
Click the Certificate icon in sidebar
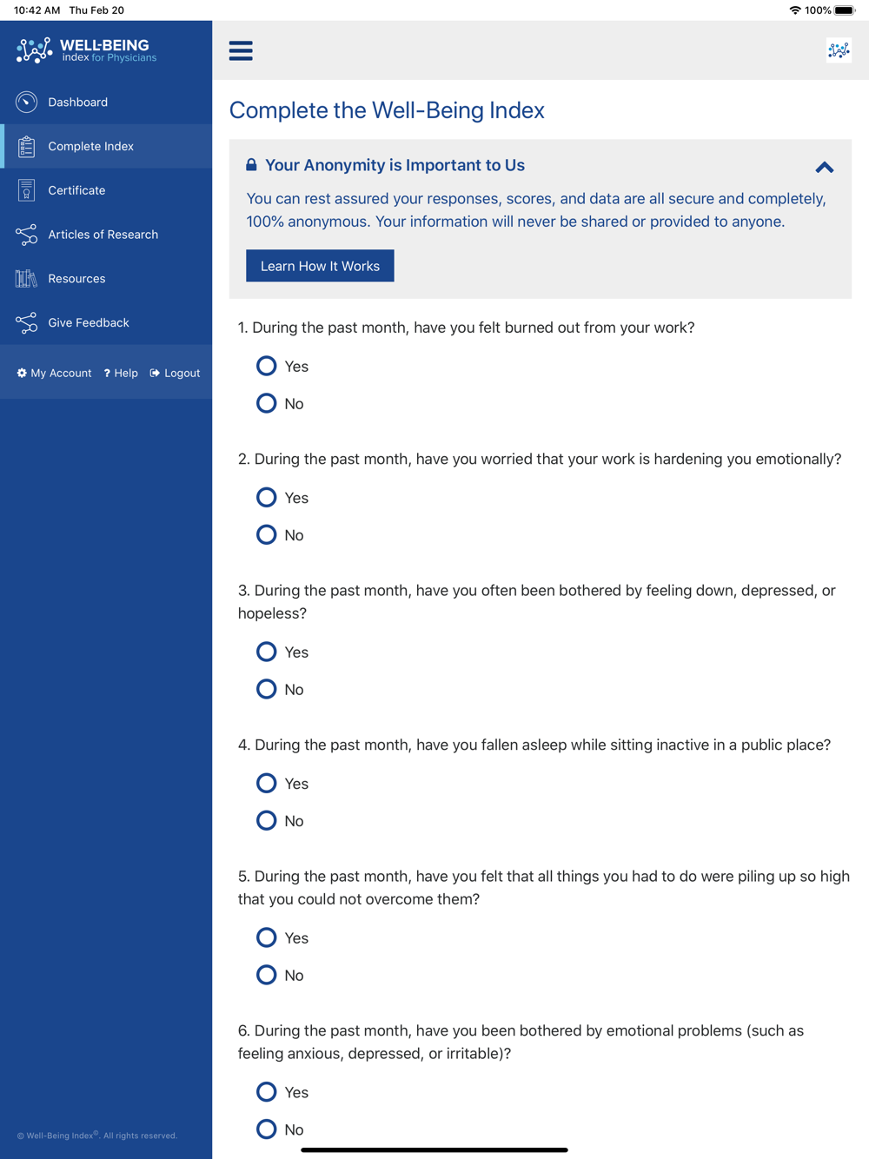pyautogui.click(x=27, y=190)
